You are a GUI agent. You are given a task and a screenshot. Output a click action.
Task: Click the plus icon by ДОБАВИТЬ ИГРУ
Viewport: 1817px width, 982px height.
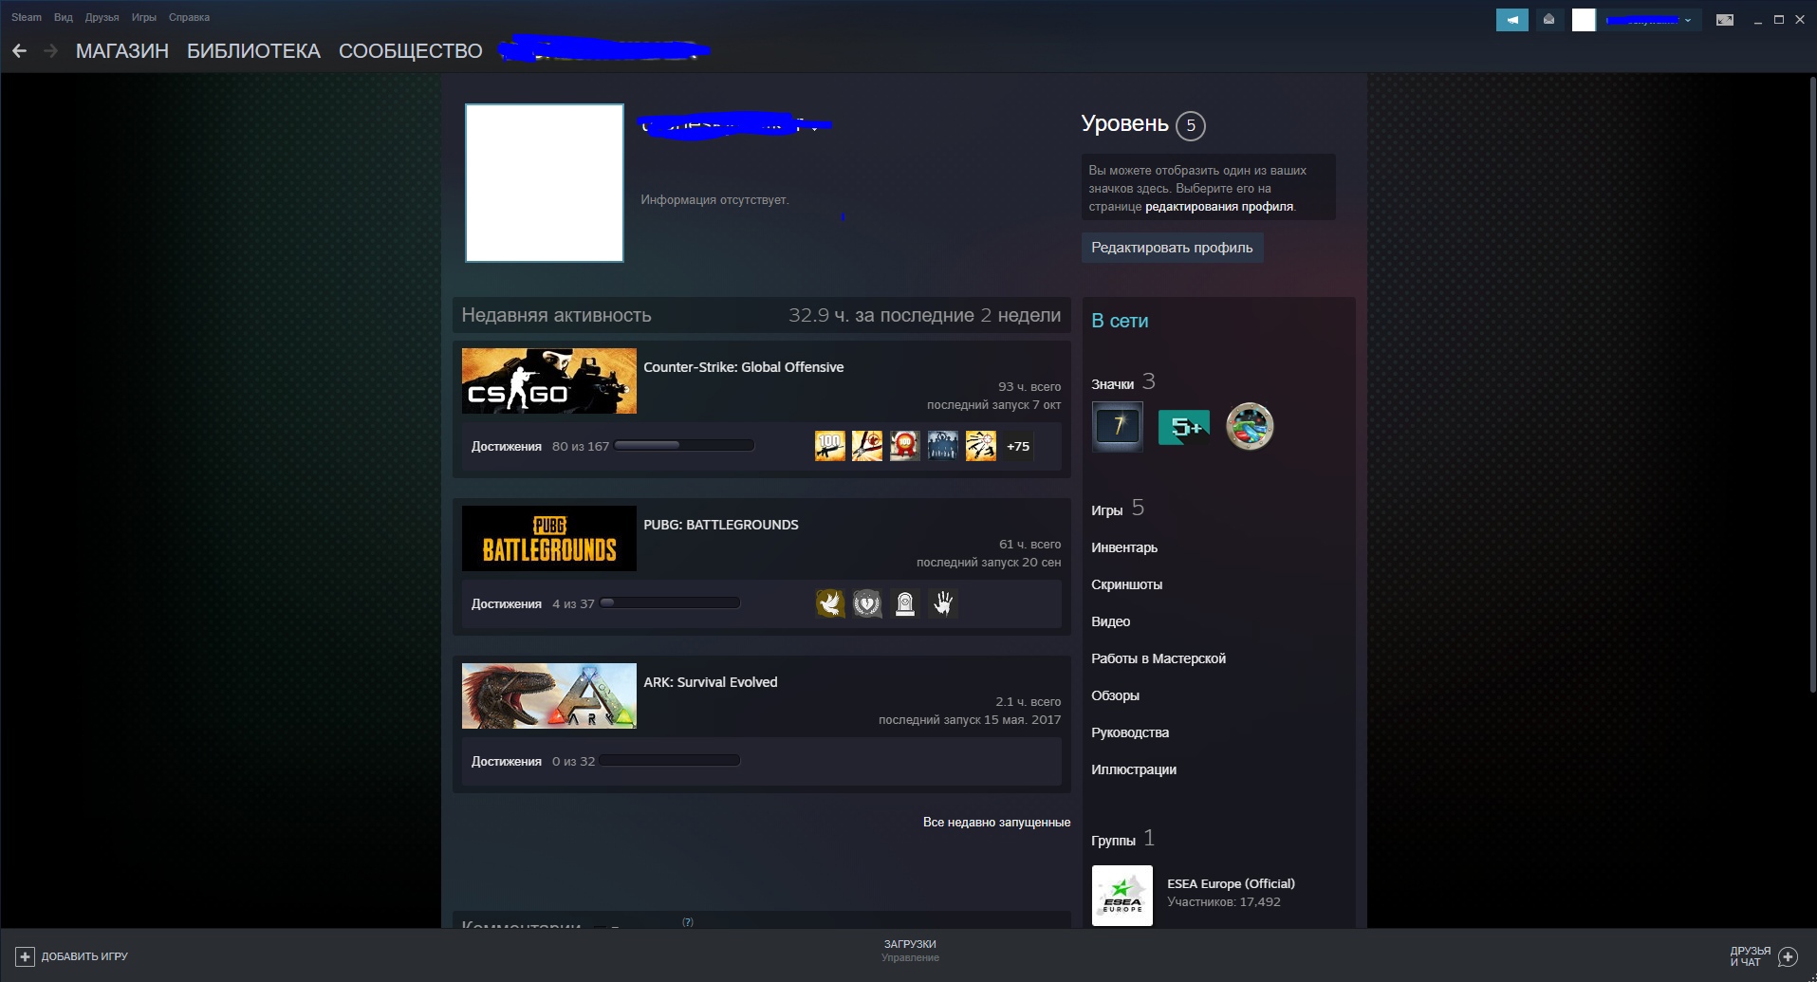pyautogui.click(x=26, y=956)
